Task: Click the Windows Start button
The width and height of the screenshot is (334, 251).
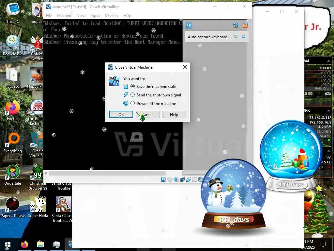Action: click(x=8, y=244)
